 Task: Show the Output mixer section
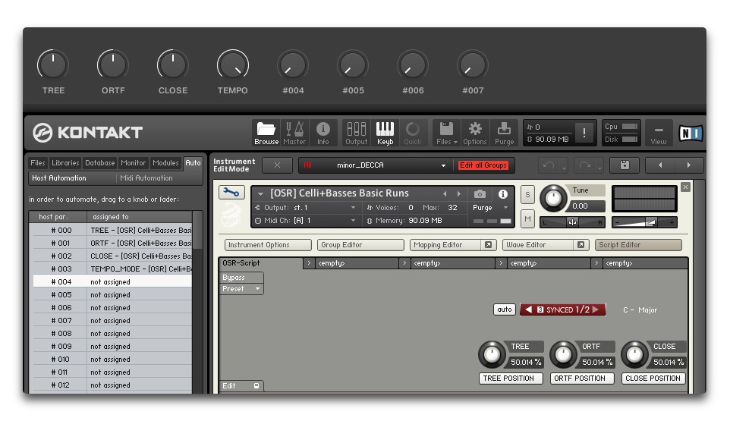coord(356,133)
